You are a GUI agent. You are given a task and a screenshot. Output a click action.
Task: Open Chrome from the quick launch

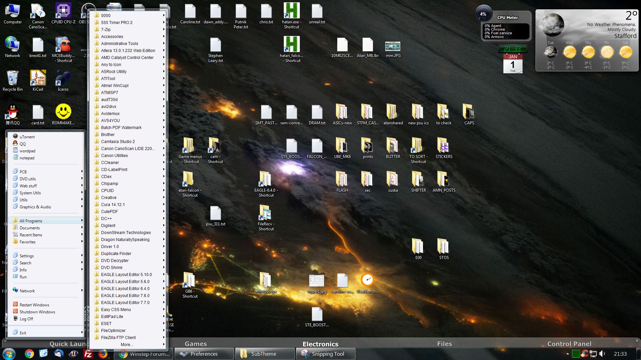(29, 354)
